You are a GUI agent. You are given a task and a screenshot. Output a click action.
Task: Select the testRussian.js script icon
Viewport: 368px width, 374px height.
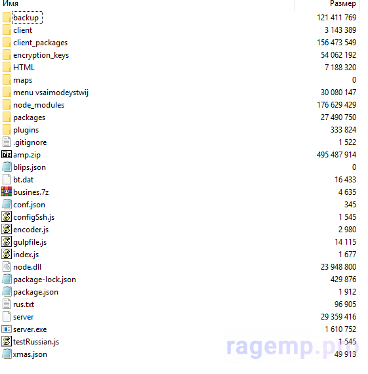pyautogui.click(x=7, y=342)
